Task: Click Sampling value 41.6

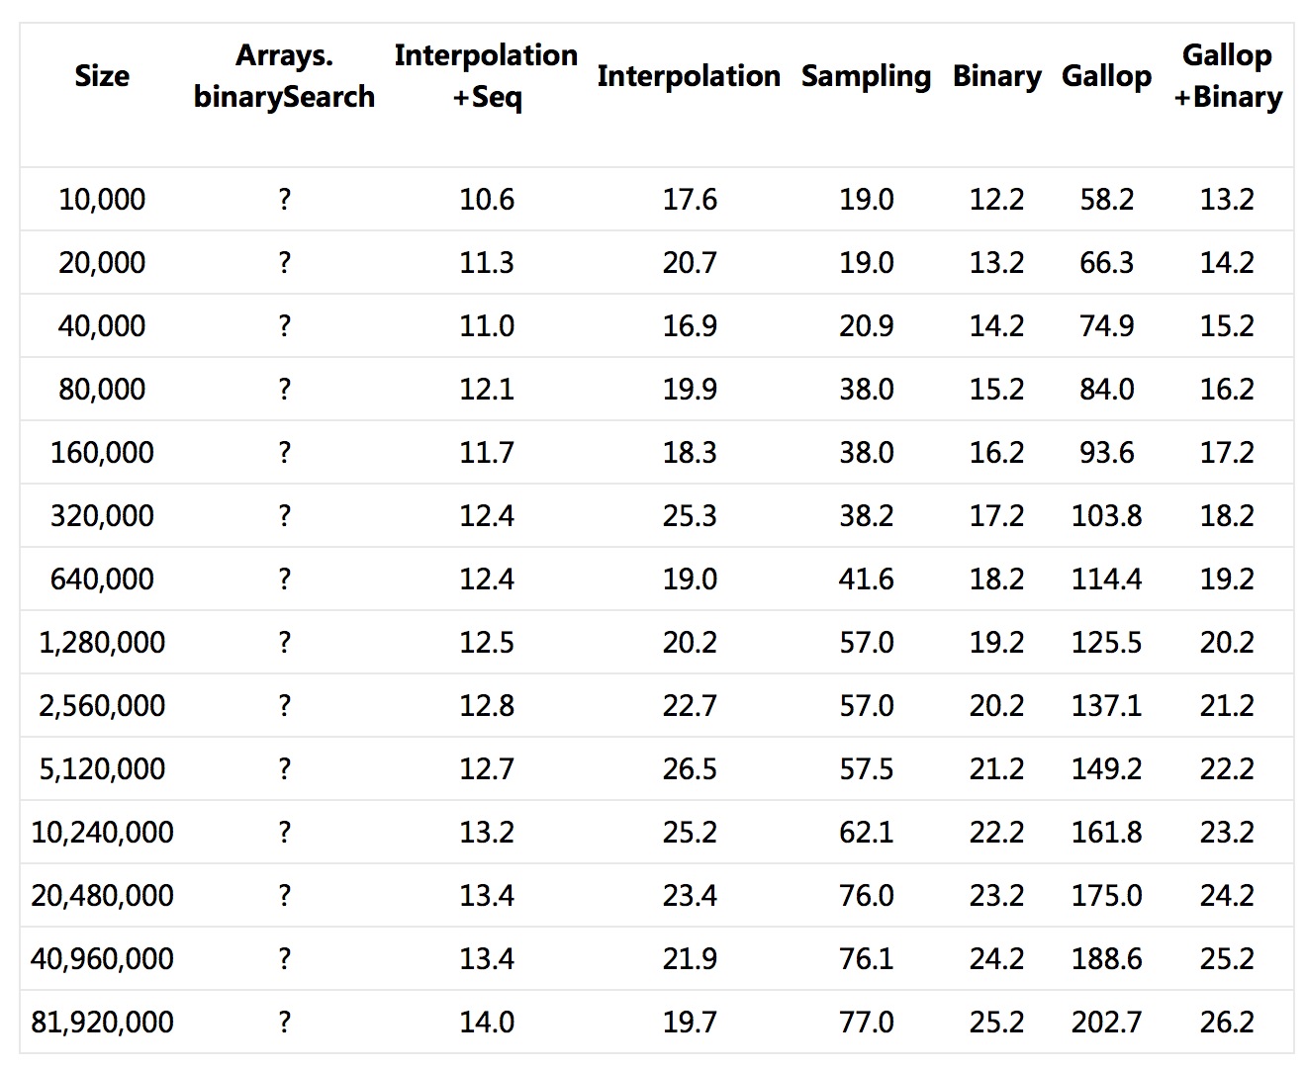Action: coord(866,579)
